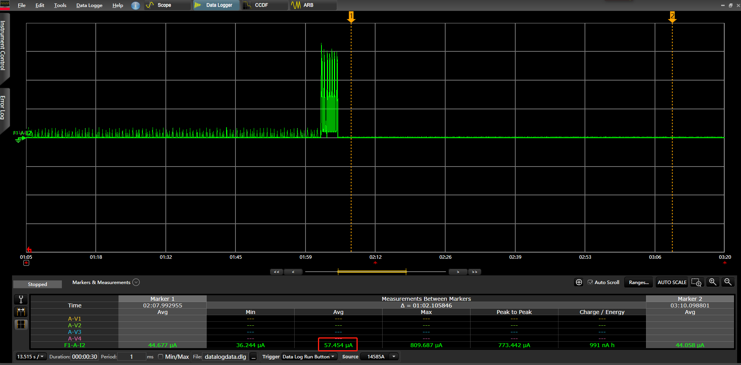This screenshot has width=741, height=365.
Task: Activate the zoom-to-selection region icon
Action: 697,283
